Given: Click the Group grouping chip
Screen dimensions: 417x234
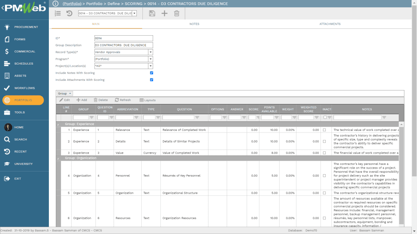Looking at the screenshot, I should click(65, 93).
